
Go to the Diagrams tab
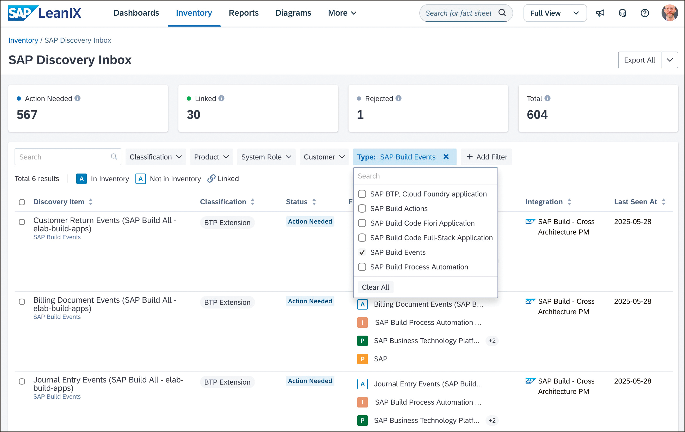coord(293,13)
